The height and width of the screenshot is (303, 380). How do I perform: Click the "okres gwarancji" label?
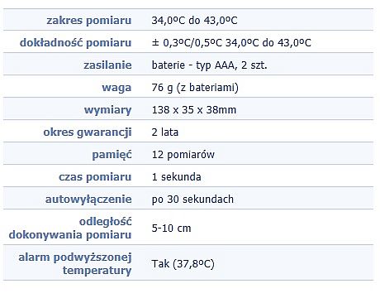tap(88, 132)
